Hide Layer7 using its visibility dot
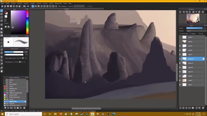 point(180,54)
